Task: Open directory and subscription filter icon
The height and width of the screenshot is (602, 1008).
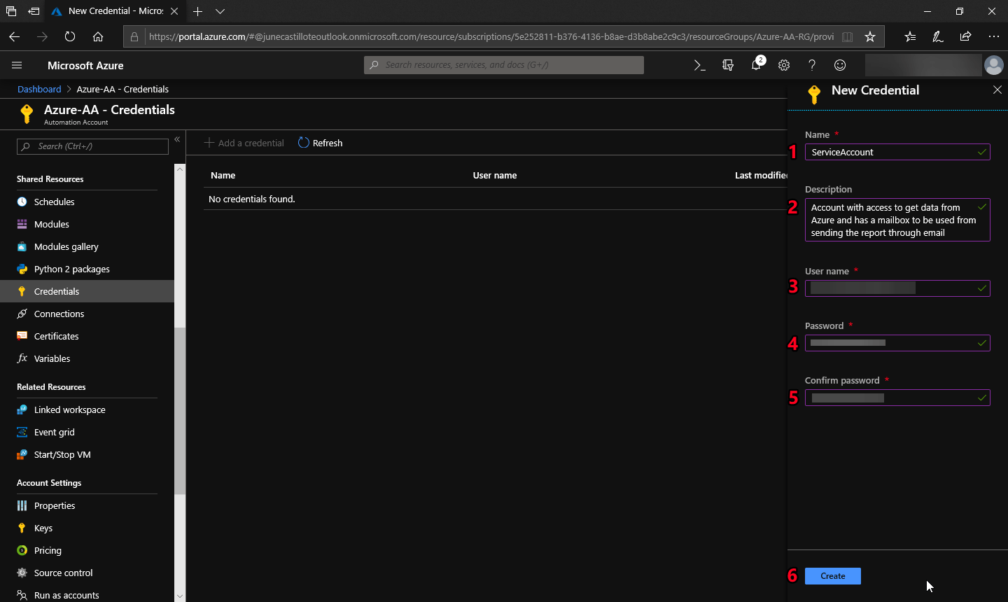Action: coord(728,65)
